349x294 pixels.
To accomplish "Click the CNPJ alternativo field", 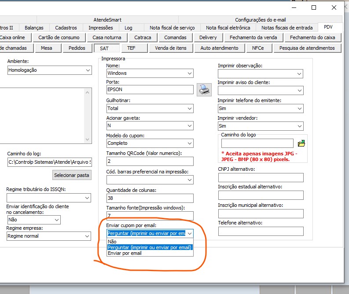I will click(261, 178).
